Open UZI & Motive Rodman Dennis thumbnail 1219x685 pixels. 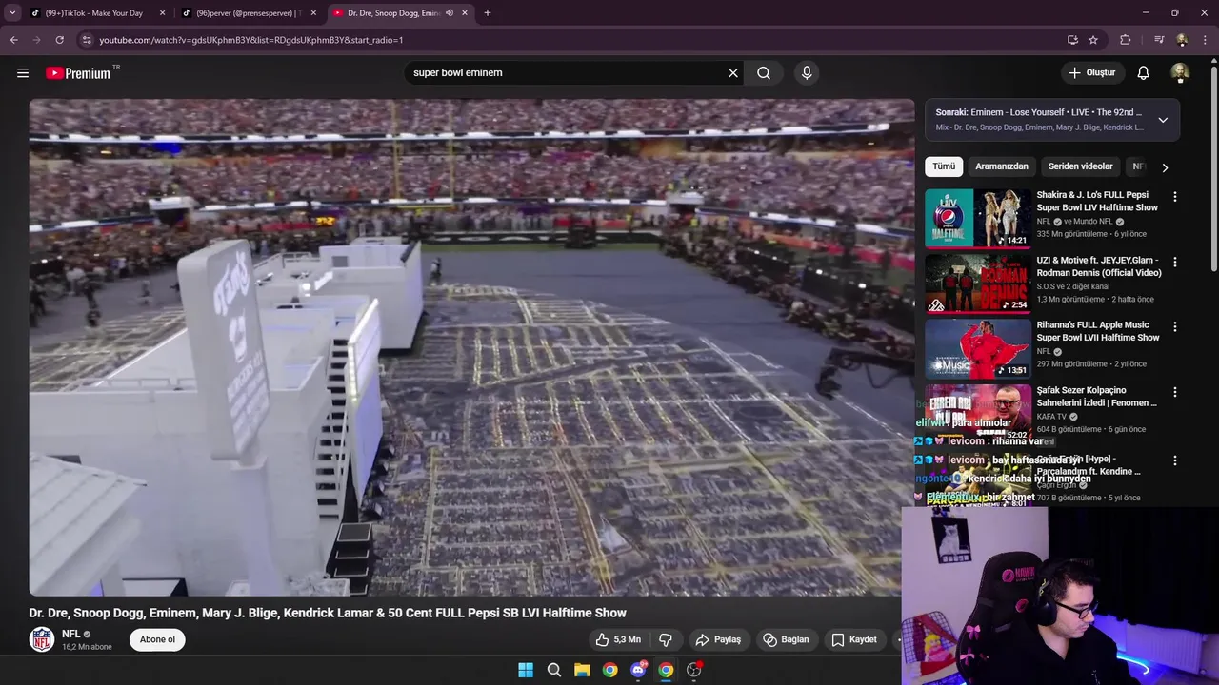click(x=978, y=283)
